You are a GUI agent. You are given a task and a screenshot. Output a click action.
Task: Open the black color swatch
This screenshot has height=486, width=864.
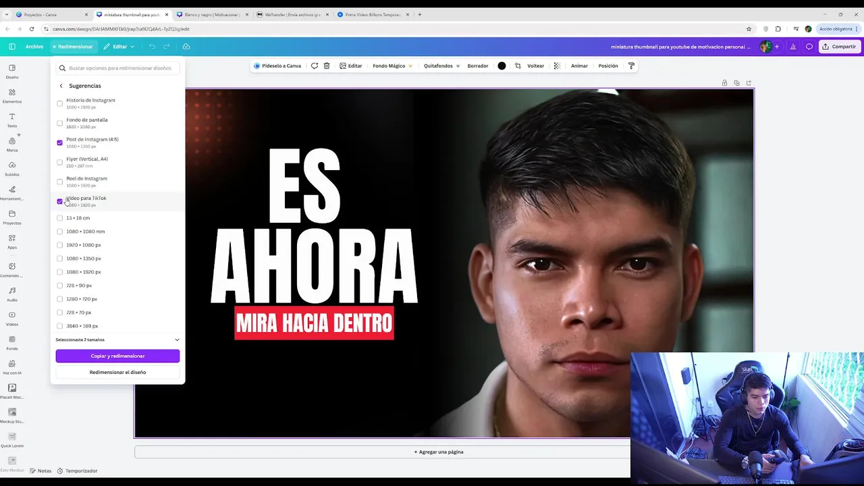tap(502, 65)
